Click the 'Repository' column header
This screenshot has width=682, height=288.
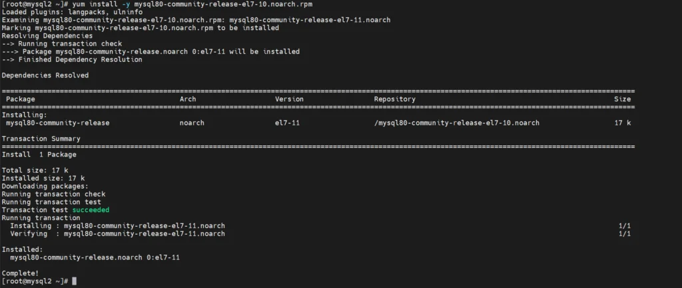click(395, 99)
